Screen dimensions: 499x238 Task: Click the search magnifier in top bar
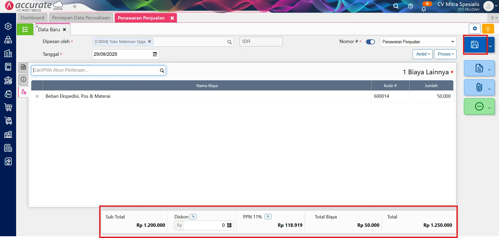pos(396,6)
